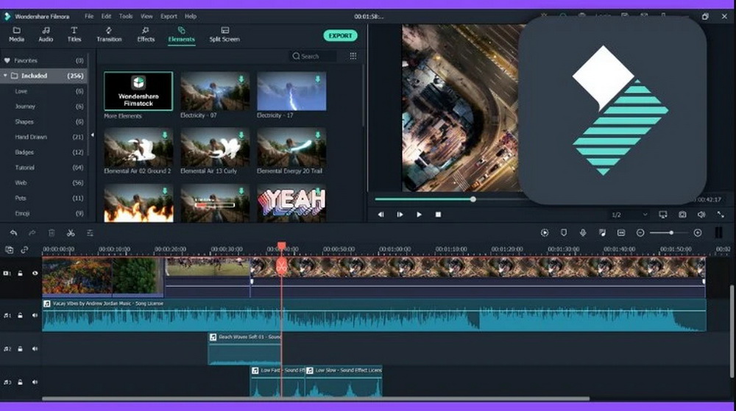
Task: Select Elemental Energy 20 Trail thumbnail
Action: [x=291, y=147]
